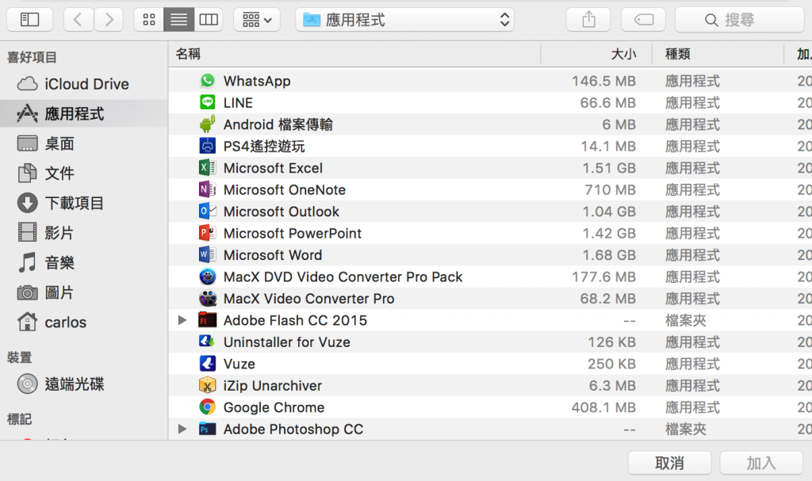
Task: Switch to column view
Action: (209, 20)
